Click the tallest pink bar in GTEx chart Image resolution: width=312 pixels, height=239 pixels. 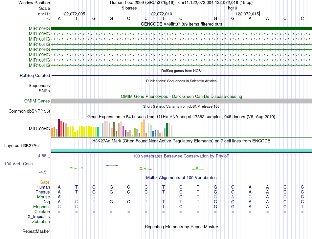coord(144,128)
